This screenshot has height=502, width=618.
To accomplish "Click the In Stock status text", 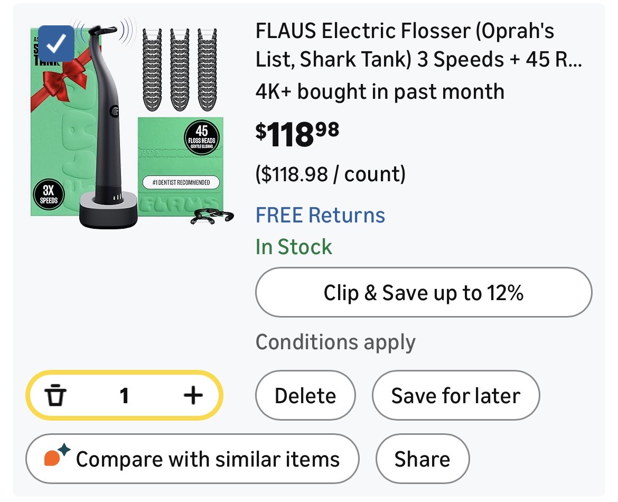I will (x=294, y=247).
